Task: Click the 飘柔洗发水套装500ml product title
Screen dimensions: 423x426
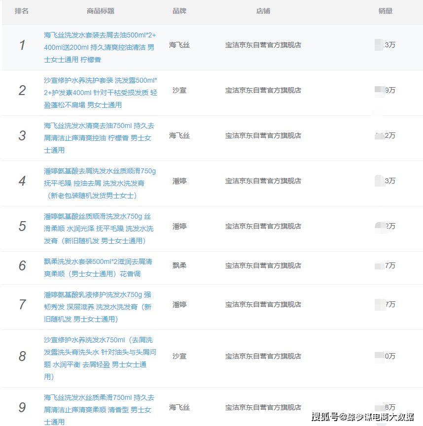Action: (x=99, y=268)
